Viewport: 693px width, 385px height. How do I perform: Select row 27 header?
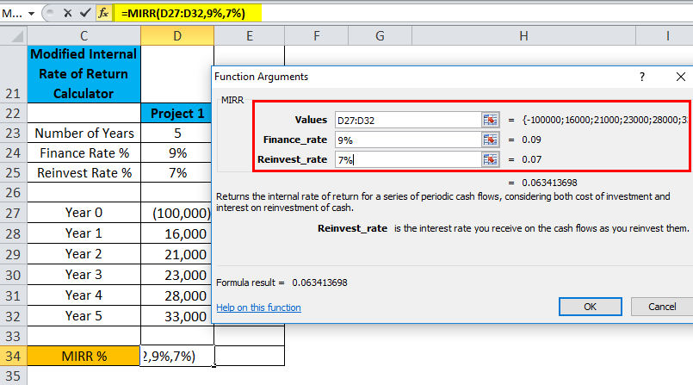pyautogui.click(x=13, y=213)
